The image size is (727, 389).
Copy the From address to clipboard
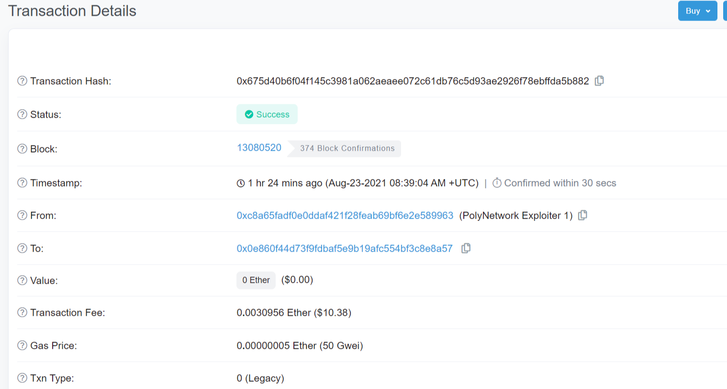tap(582, 215)
